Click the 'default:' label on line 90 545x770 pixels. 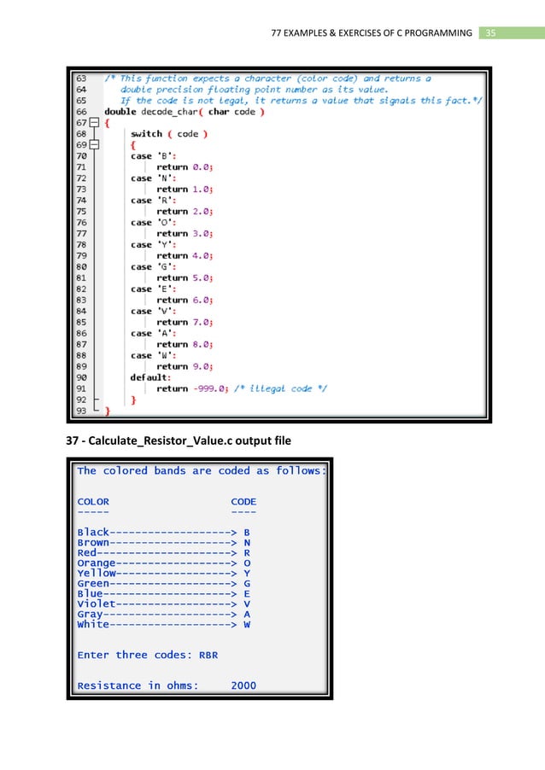point(150,377)
